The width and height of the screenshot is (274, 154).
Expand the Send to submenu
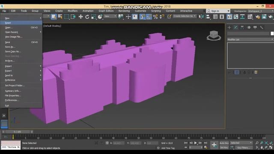[21, 75]
